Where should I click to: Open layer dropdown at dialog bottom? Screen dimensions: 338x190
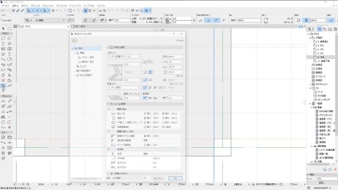(x=130, y=178)
